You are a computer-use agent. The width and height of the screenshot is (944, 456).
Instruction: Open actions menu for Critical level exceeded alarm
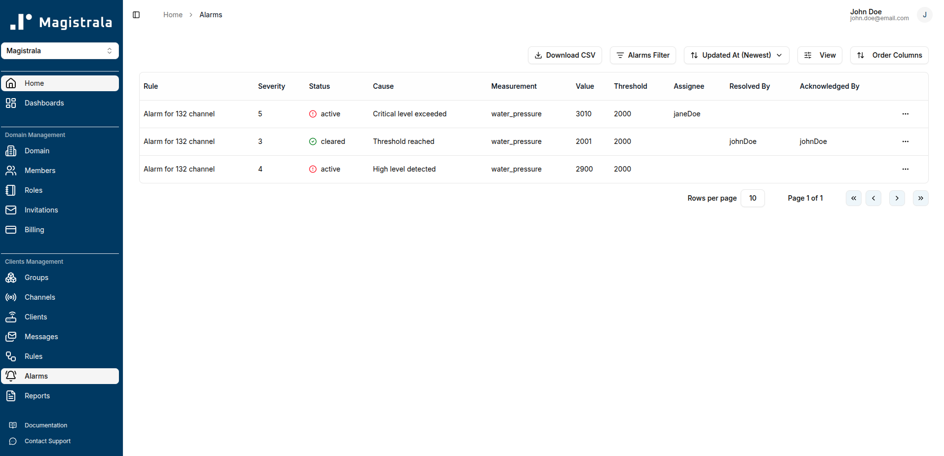point(905,114)
